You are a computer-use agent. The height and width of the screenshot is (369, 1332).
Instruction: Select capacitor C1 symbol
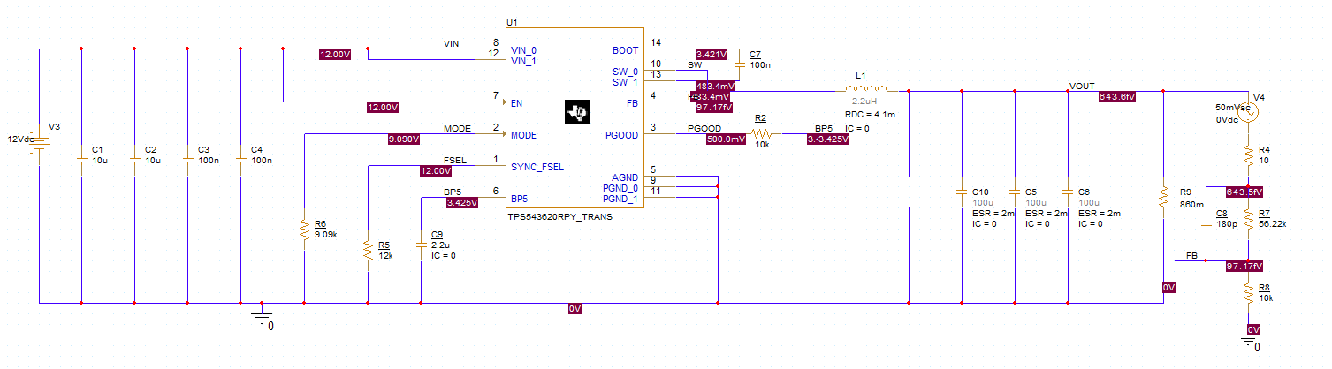pyautogui.click(x=81, y=161)
